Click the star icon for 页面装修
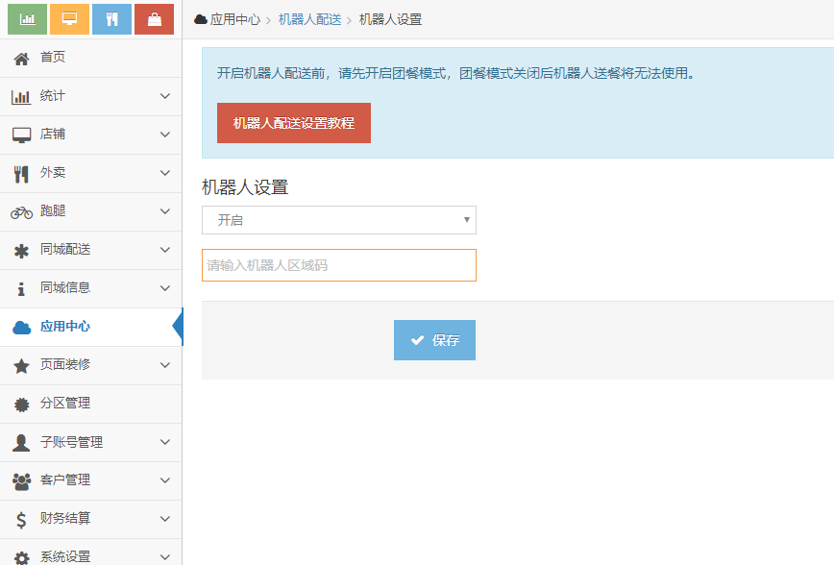The image size is (834, 565). 21,366
